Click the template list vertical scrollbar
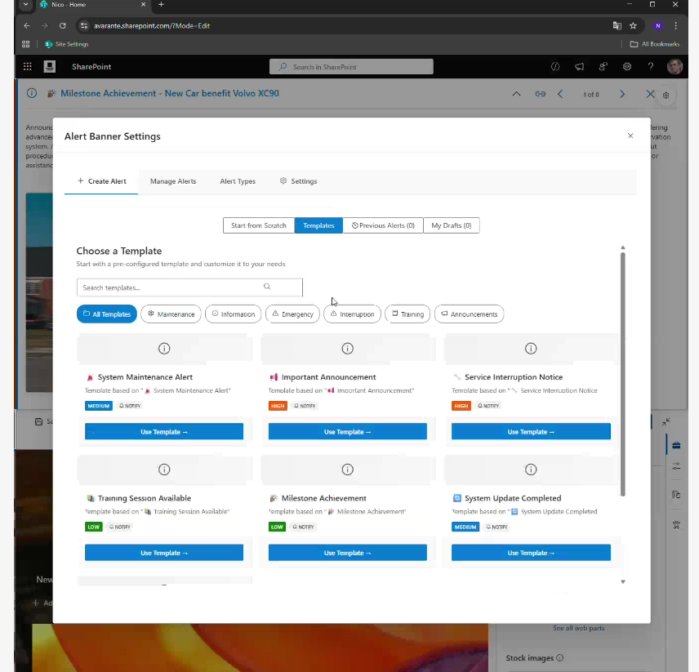Viewport: 699px width, 672px height. (622, 367)
